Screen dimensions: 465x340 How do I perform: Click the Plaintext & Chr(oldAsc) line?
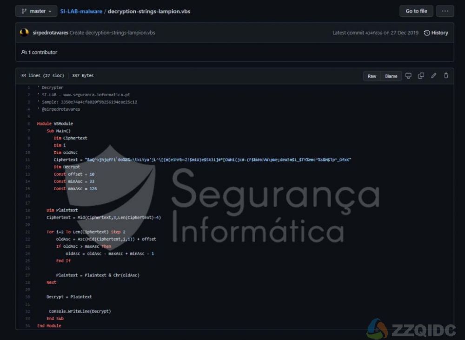click(98, 275)
